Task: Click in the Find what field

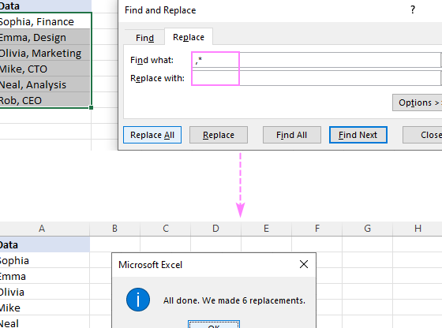Action: pos(316,60)
